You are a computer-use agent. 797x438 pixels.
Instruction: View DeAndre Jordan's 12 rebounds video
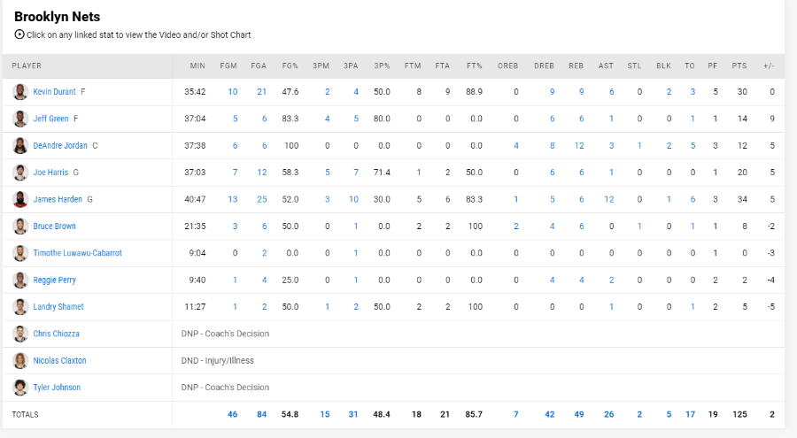tap(579, 146)
